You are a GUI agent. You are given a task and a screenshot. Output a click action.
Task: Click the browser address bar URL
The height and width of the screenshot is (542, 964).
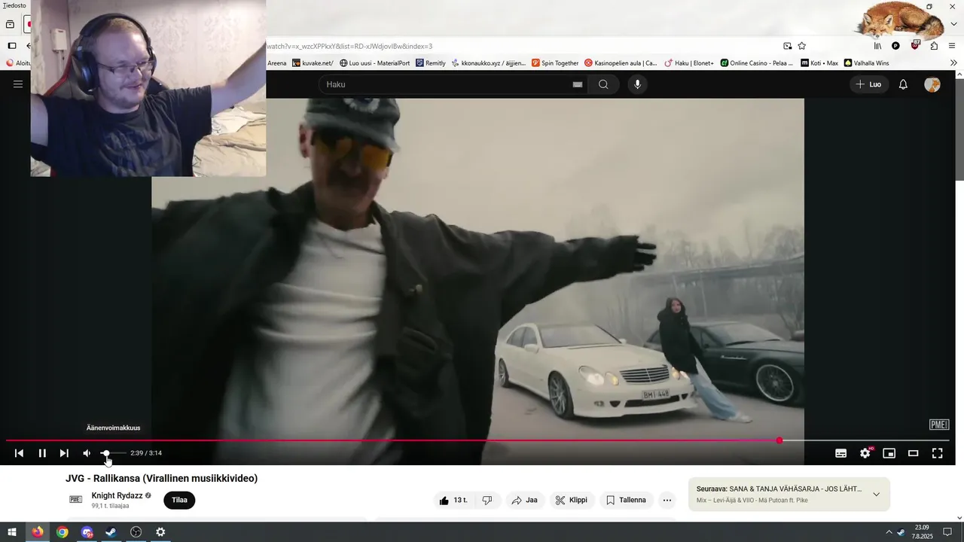349,46
